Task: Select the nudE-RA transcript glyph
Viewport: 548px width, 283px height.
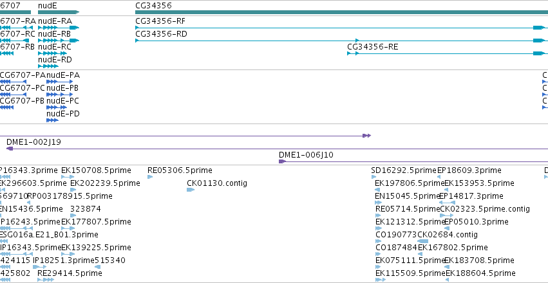Action: tap(59, 28)
